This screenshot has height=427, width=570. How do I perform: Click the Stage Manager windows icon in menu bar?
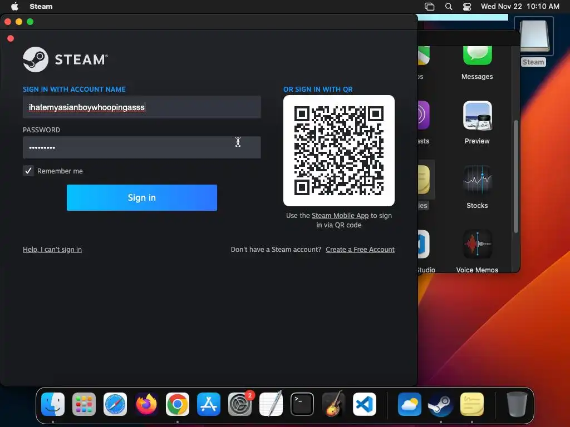pos(430,7)
